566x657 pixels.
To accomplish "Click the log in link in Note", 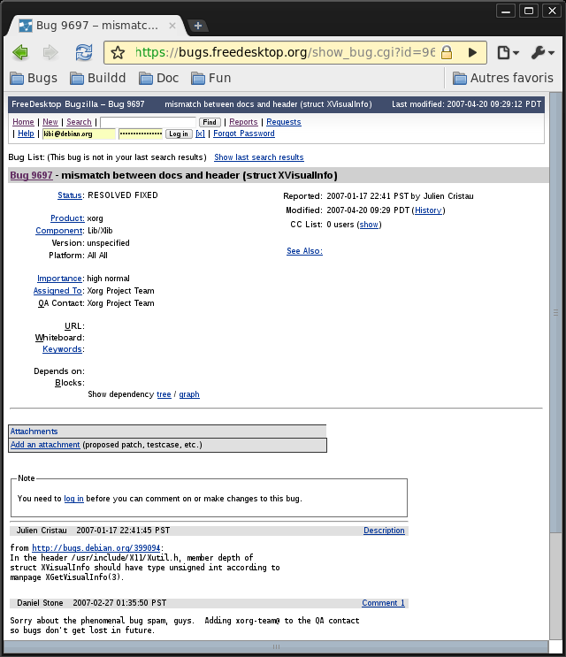I will click(x=73, y=499).
